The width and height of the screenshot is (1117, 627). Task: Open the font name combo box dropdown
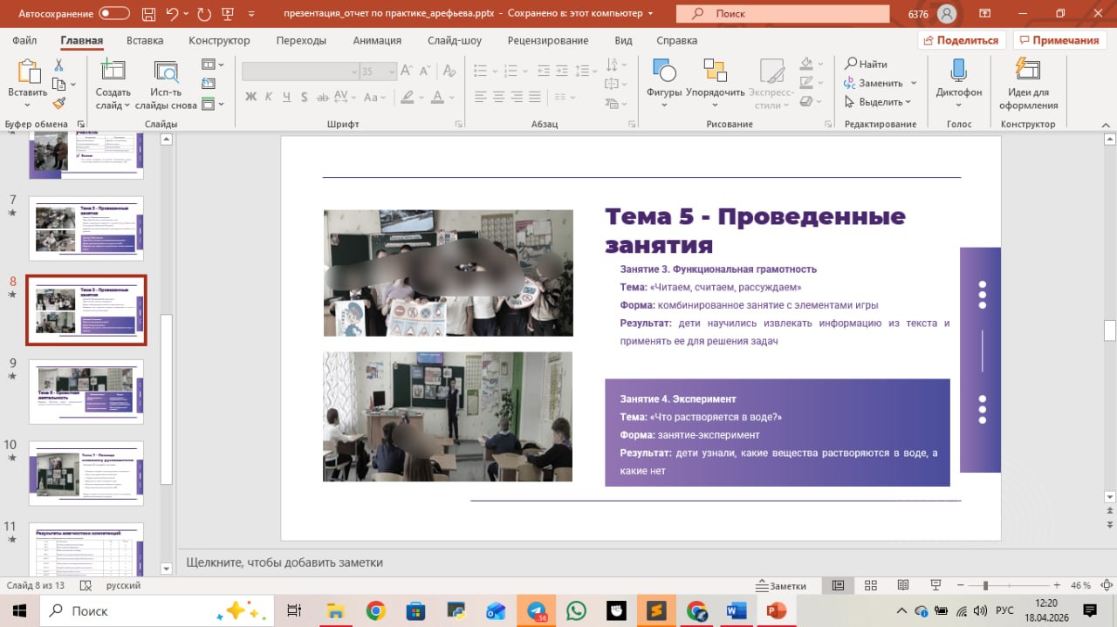coord(353,72)
